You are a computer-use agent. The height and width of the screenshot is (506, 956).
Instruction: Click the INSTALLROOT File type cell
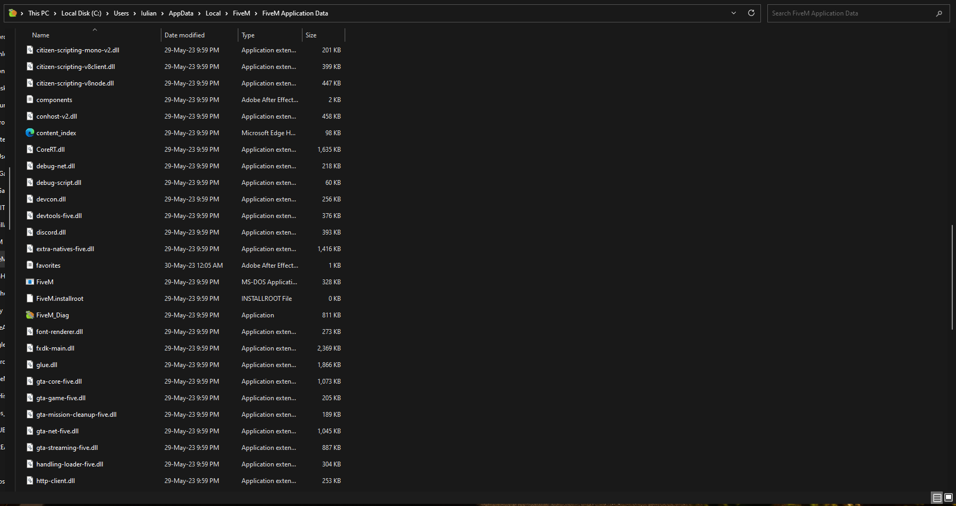267,298
